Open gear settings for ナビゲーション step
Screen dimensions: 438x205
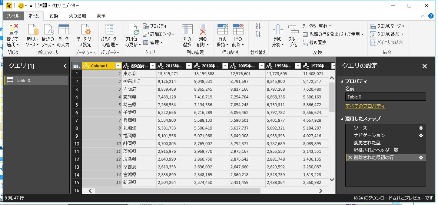click(421, 135)
